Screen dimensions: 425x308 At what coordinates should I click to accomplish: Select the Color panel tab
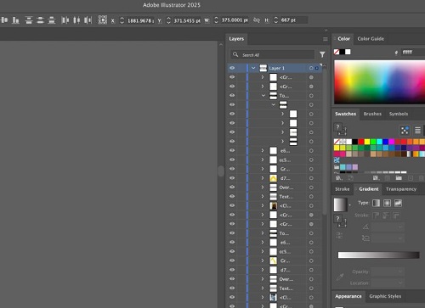(343, 39)
